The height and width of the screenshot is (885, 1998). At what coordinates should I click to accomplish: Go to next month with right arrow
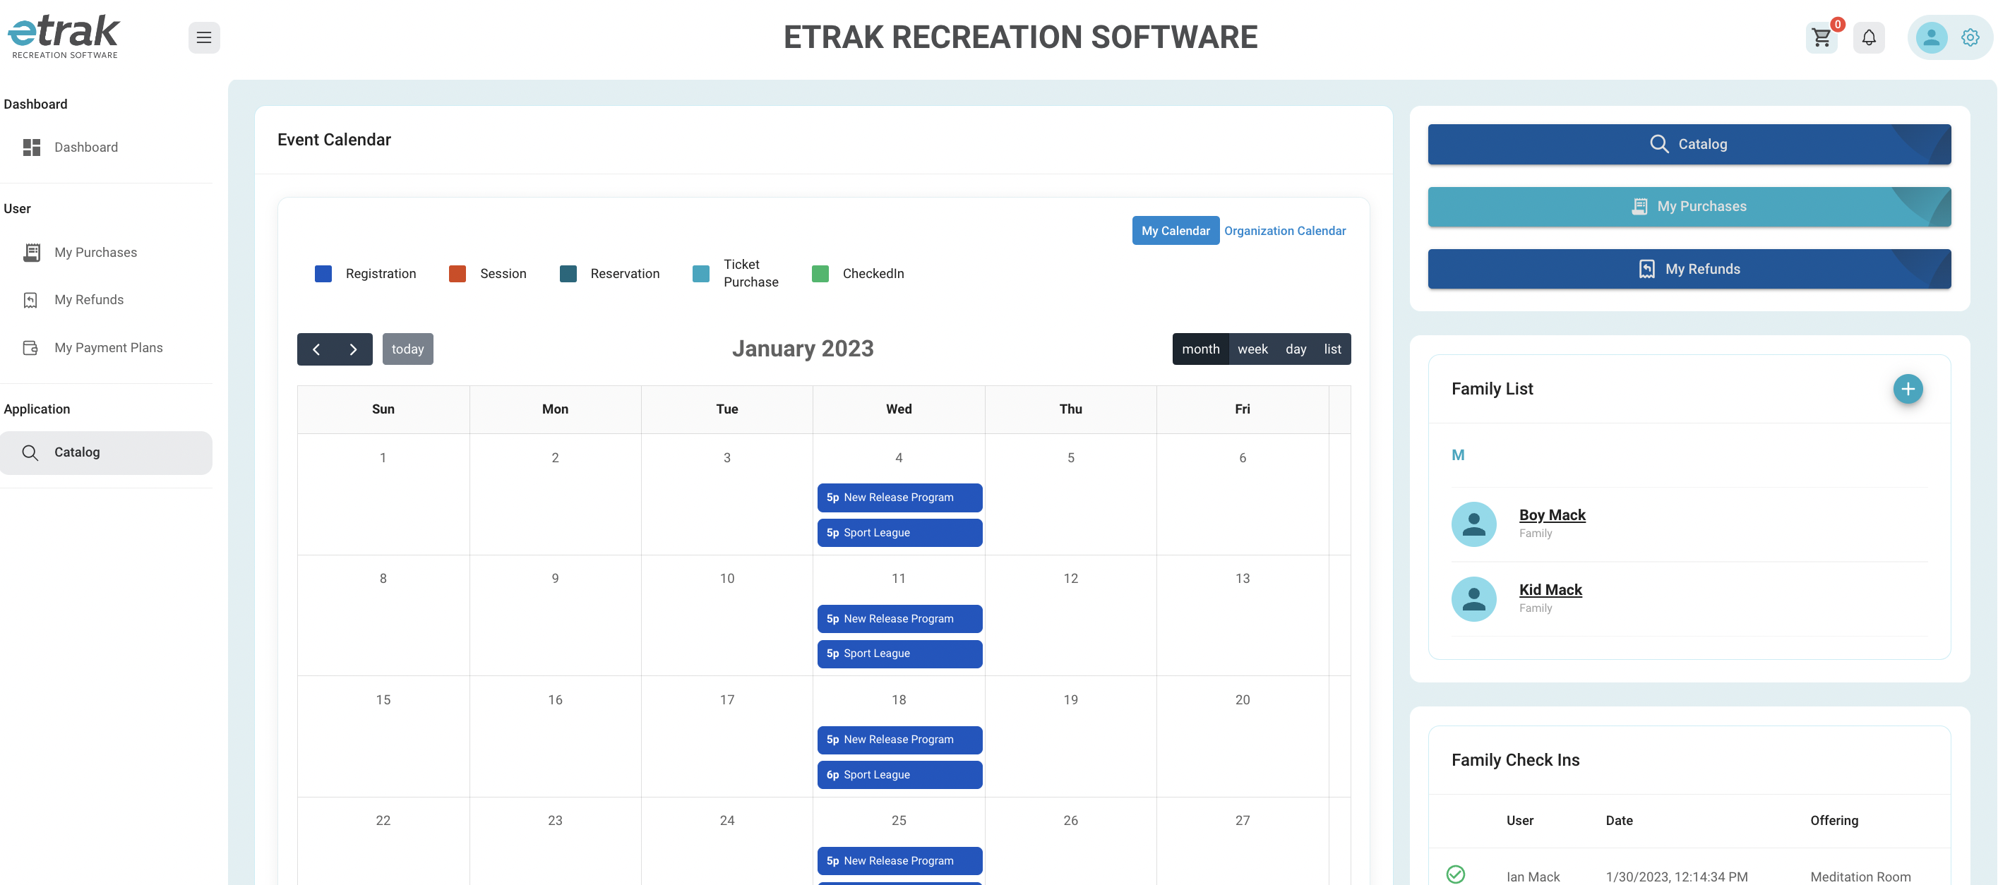[354, 349]
